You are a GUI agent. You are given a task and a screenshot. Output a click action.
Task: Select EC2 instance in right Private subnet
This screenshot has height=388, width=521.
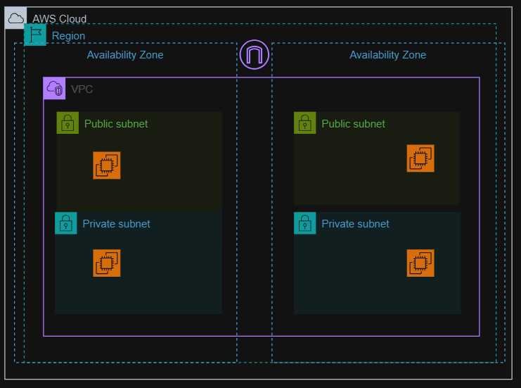tap(420, 263)
